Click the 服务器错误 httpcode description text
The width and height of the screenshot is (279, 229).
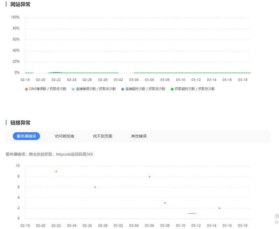tap(50, 154)
